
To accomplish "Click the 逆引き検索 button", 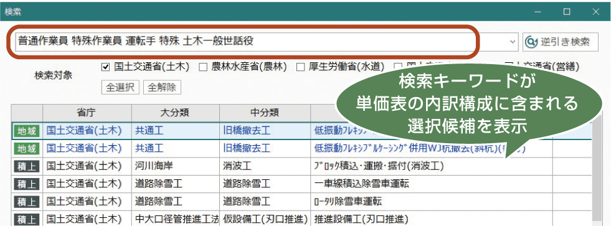I will (x=560, y=42).
